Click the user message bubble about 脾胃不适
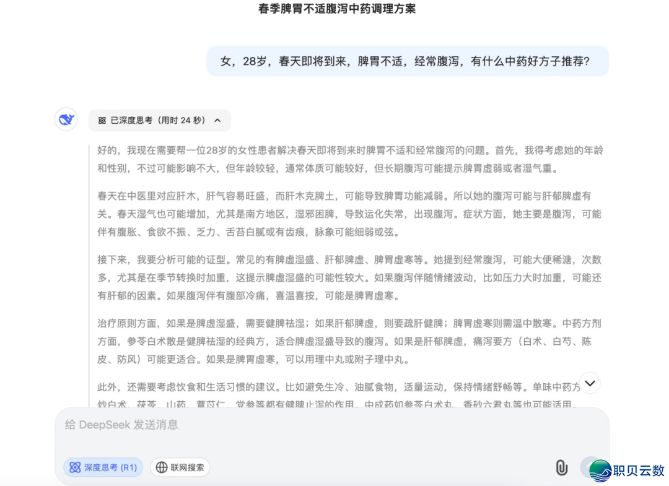Screen dimensions: 669x486 408,61
